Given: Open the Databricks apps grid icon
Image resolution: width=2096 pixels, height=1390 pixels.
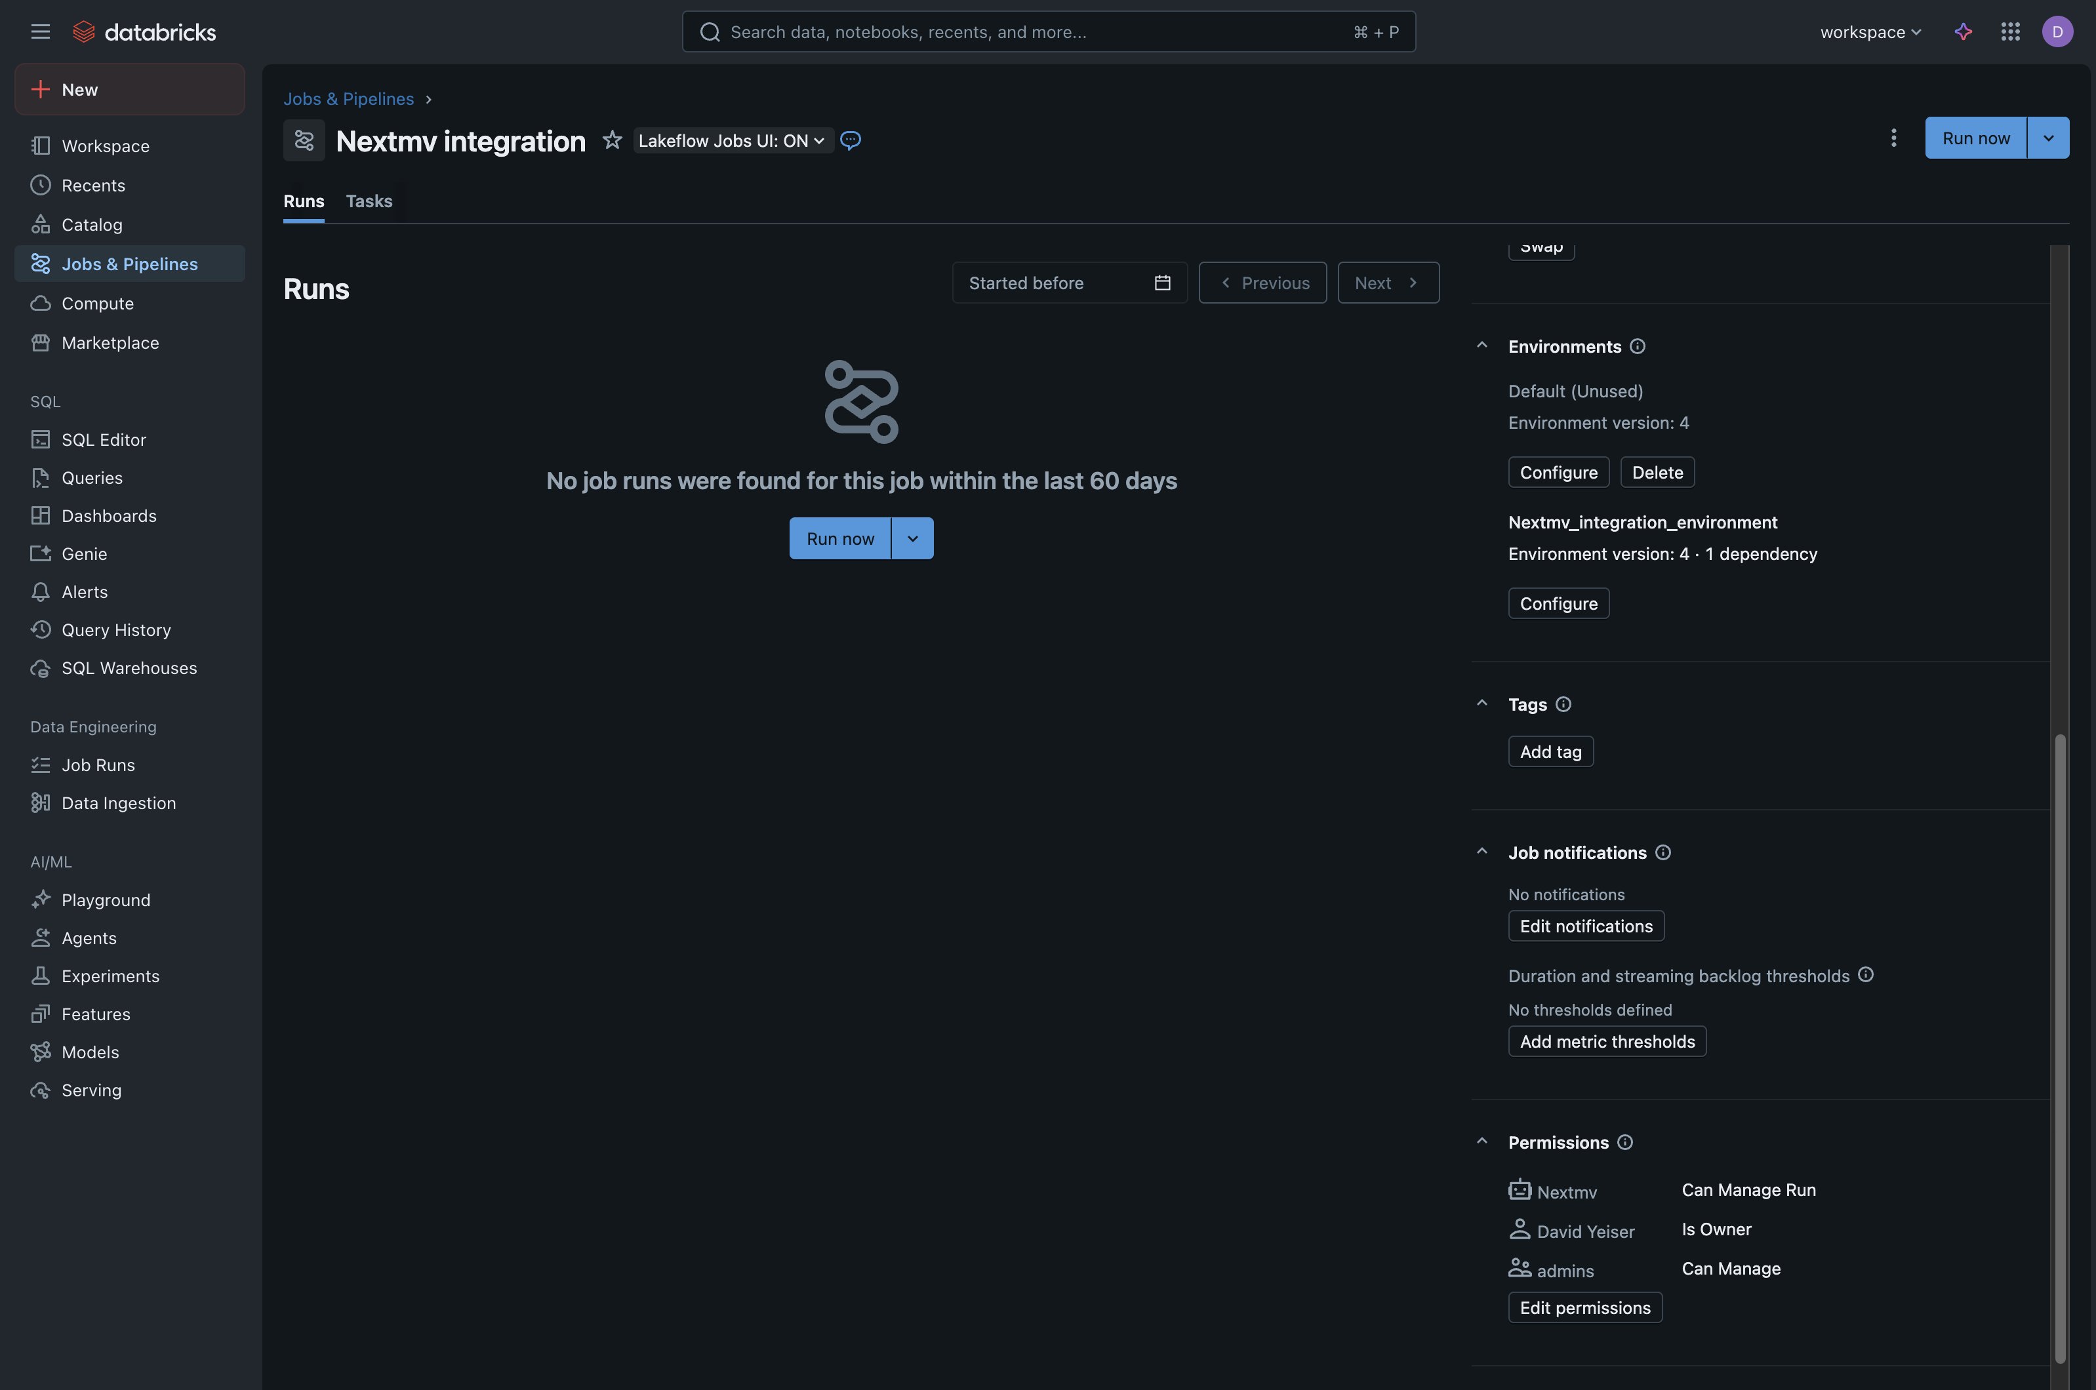Looking at the screenshot, I should pos(2010,31).
